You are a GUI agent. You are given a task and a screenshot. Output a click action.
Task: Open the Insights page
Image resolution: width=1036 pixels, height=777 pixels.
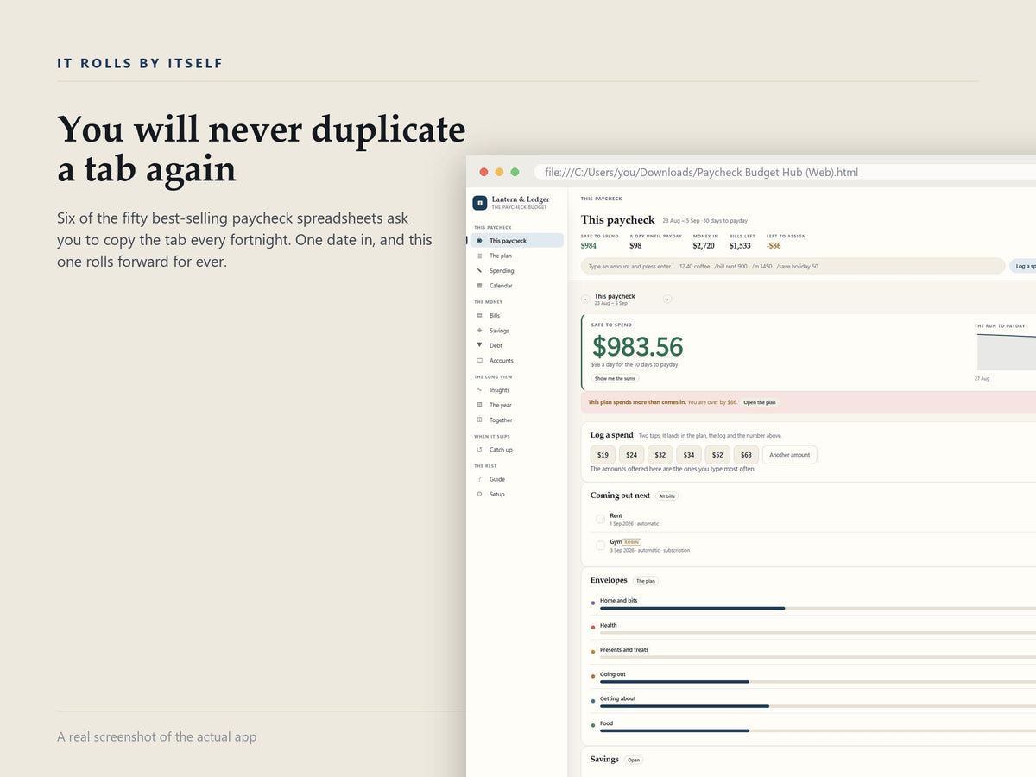499,390
